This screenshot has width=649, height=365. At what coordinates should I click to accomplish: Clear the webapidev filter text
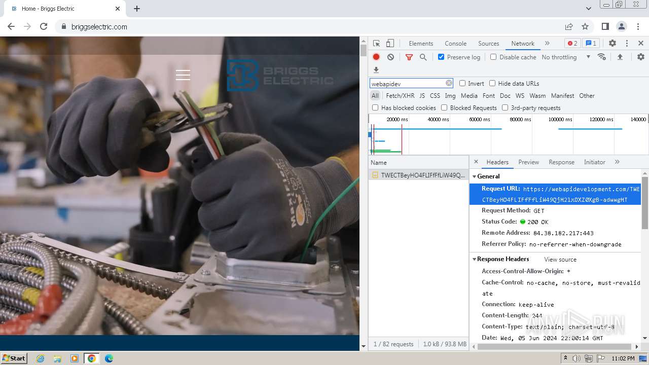(x=449, y=83)
